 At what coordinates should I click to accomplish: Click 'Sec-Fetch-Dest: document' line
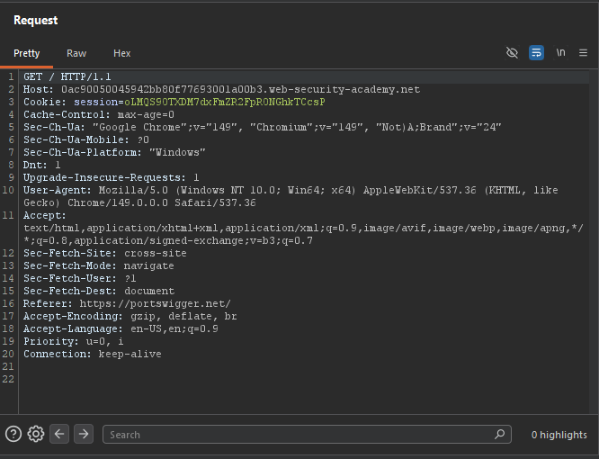[x=99, y=292]
